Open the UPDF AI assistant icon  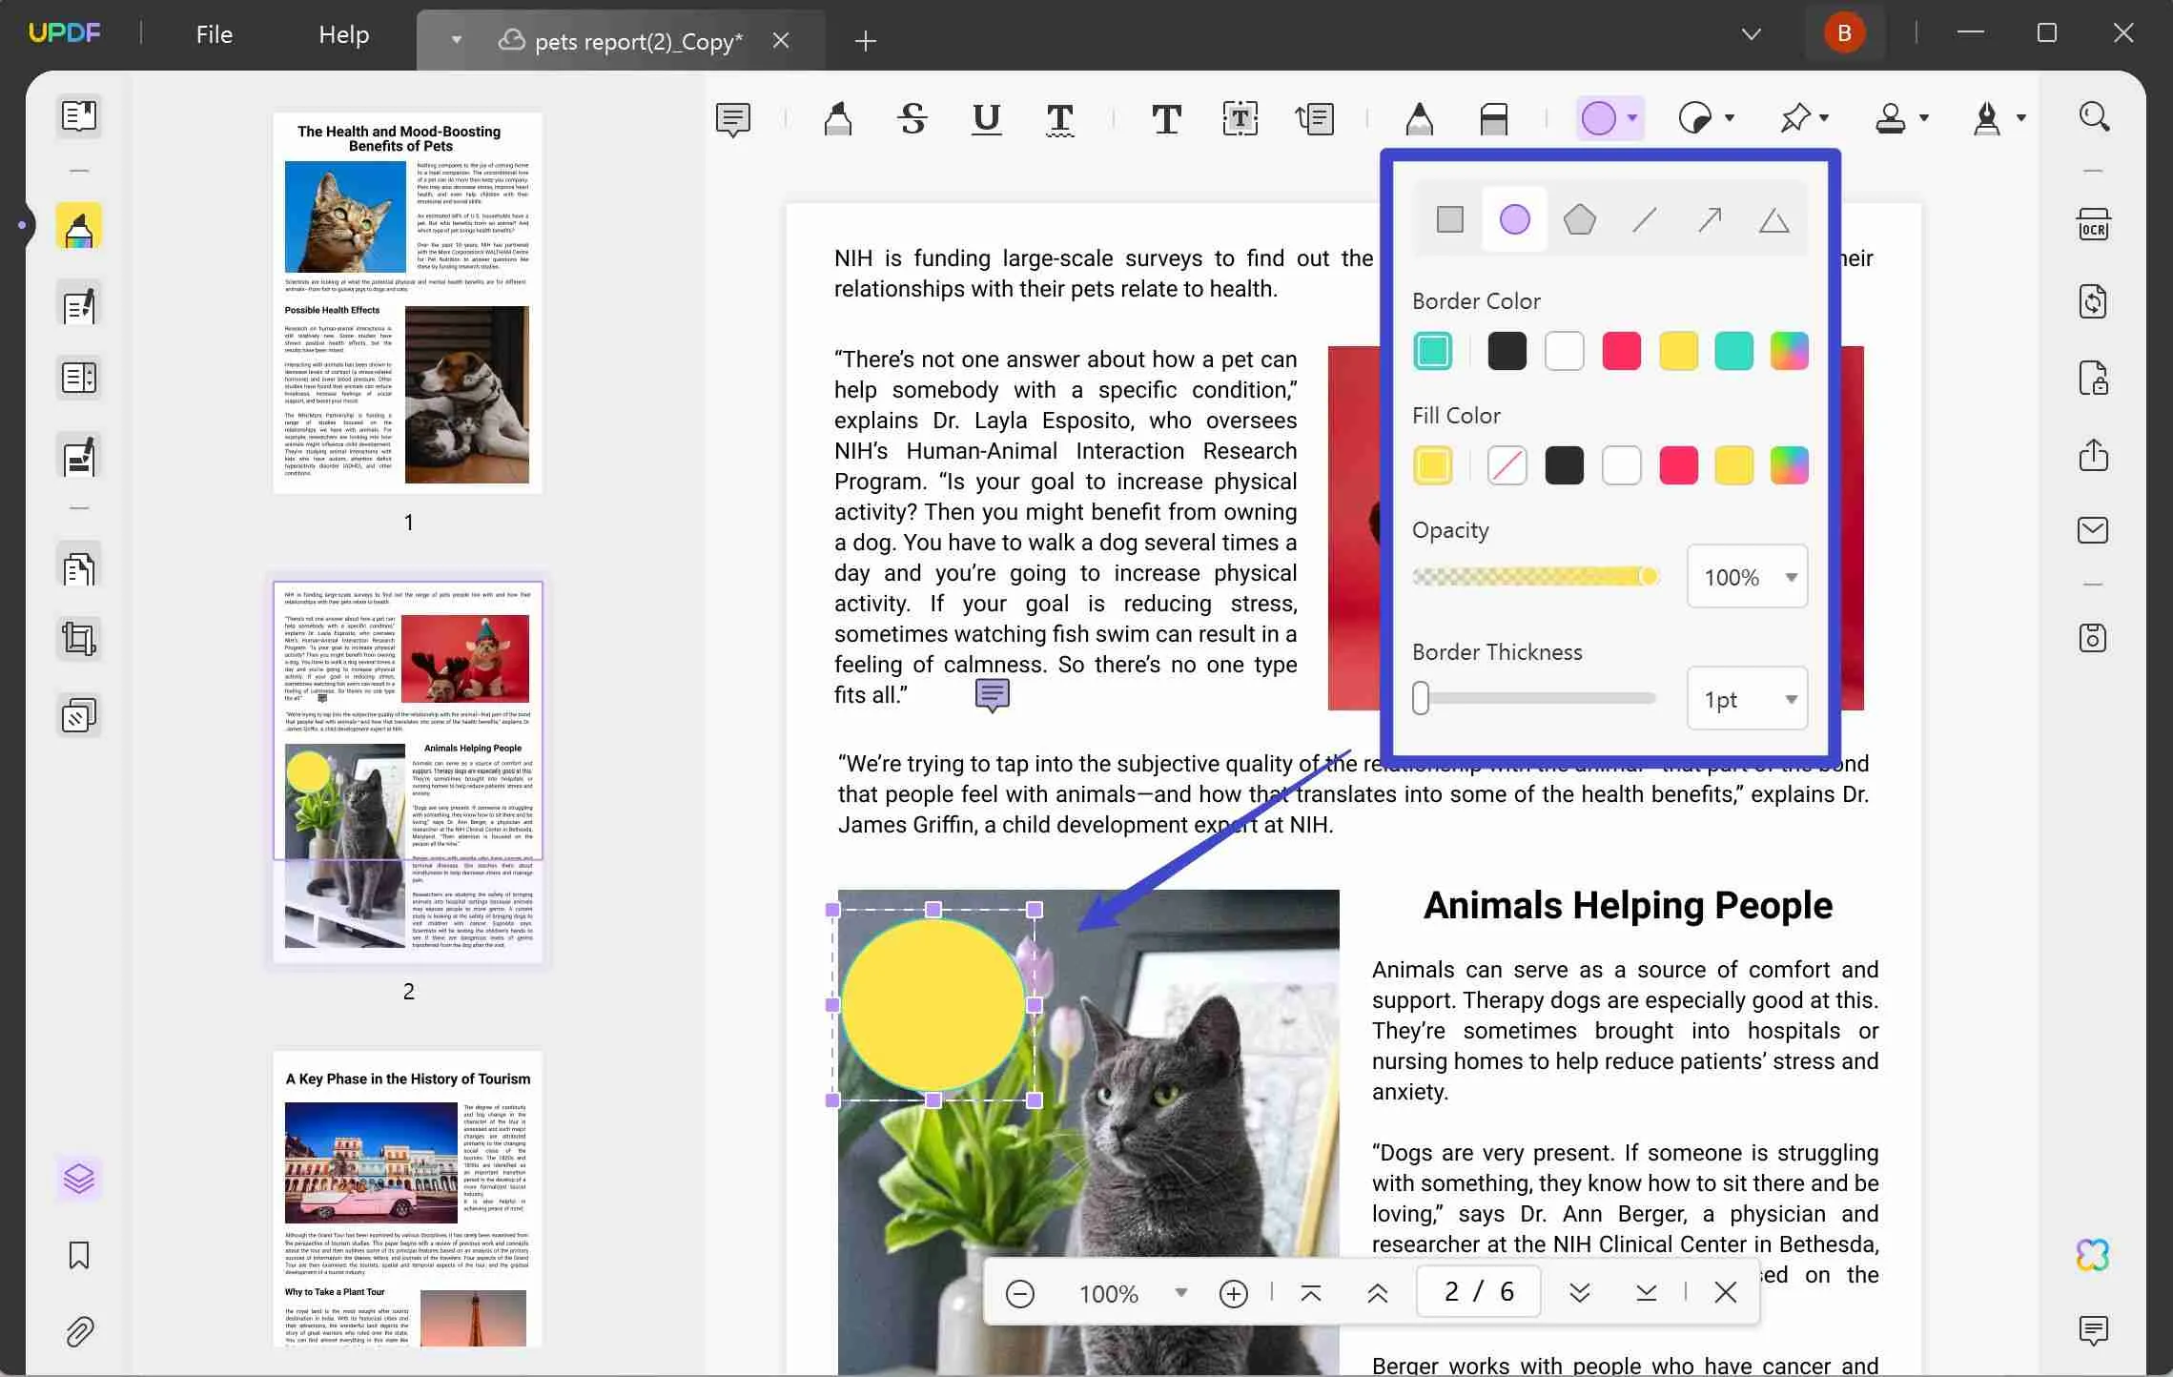click(2094, 1255)
